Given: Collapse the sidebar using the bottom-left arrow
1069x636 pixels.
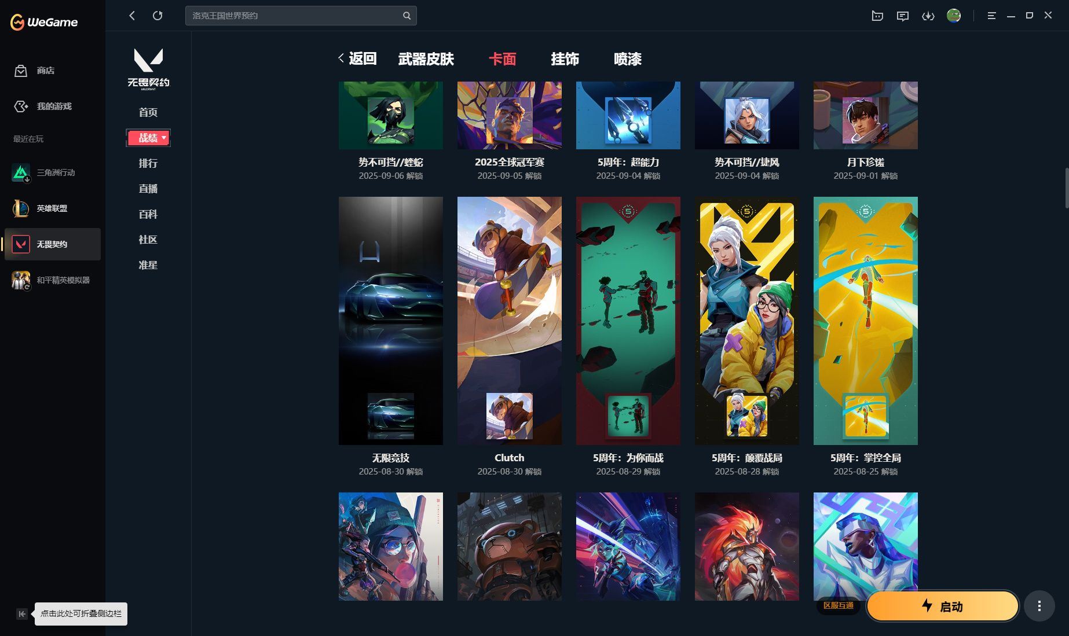Looking at the screenshot, I should tap(21, 614).
